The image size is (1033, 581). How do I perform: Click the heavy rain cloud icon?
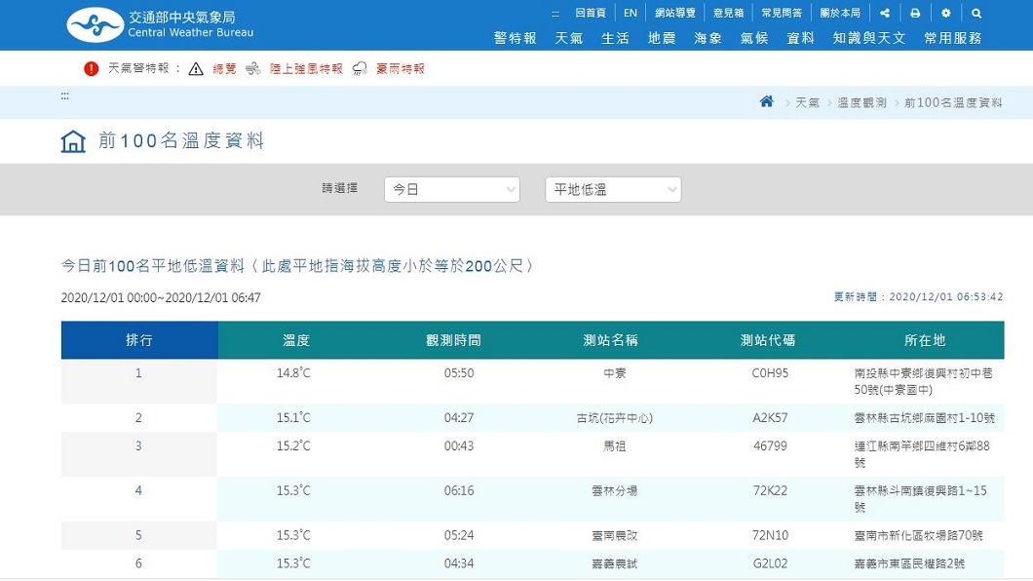coord(360,68)
